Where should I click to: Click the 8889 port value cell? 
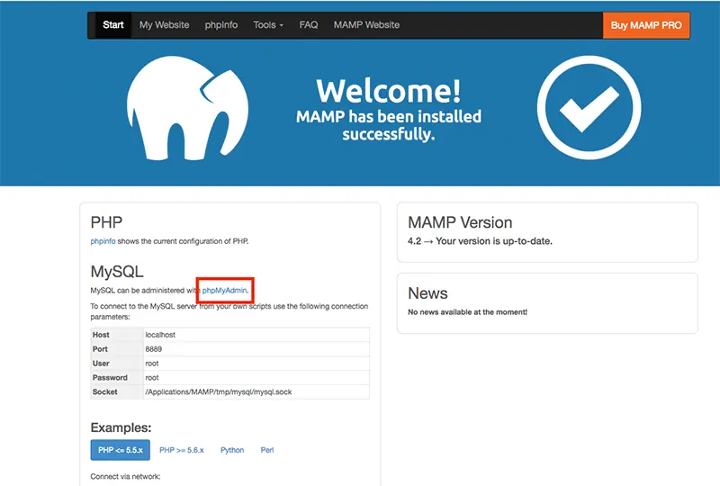(x=256, y=349)
